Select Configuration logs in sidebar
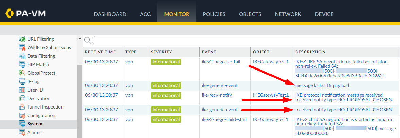This screenshot has height=138, width=400. pyautogui.click(x=41, y=115)
